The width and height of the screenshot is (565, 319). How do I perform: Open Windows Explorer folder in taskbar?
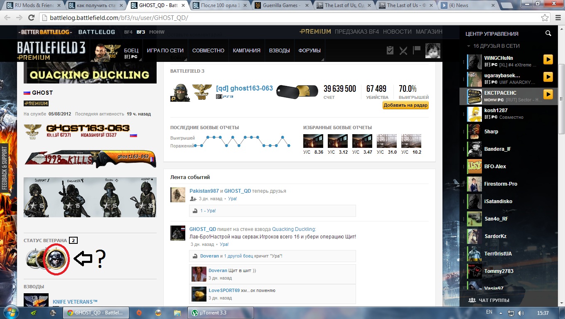pos(177,313)
